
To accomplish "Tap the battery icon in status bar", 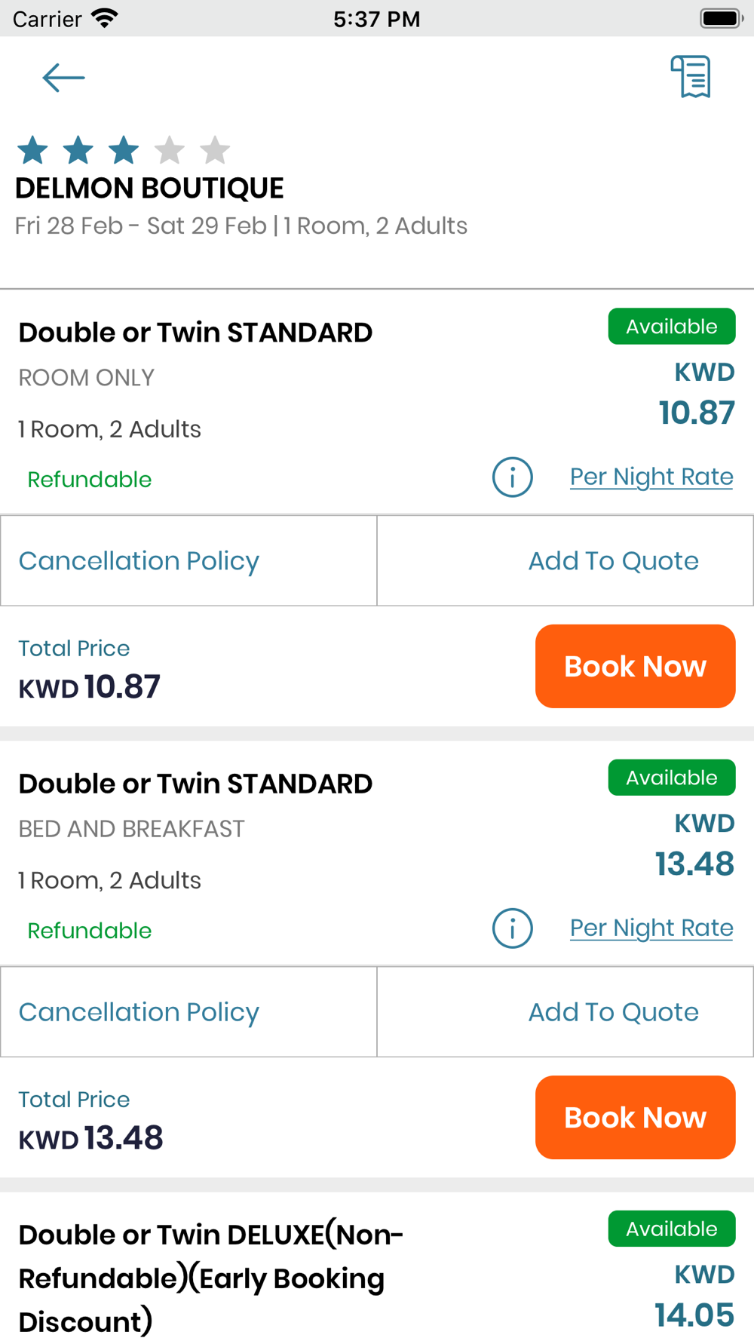I will (x=721, y=18).
